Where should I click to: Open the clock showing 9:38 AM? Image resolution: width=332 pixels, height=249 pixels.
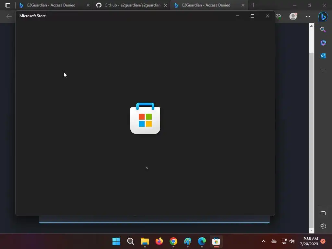coord(309,241)
